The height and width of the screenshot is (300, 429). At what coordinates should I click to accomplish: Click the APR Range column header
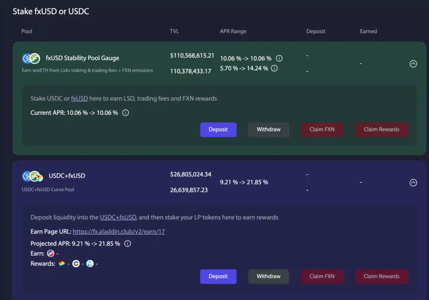coord(233,31)
